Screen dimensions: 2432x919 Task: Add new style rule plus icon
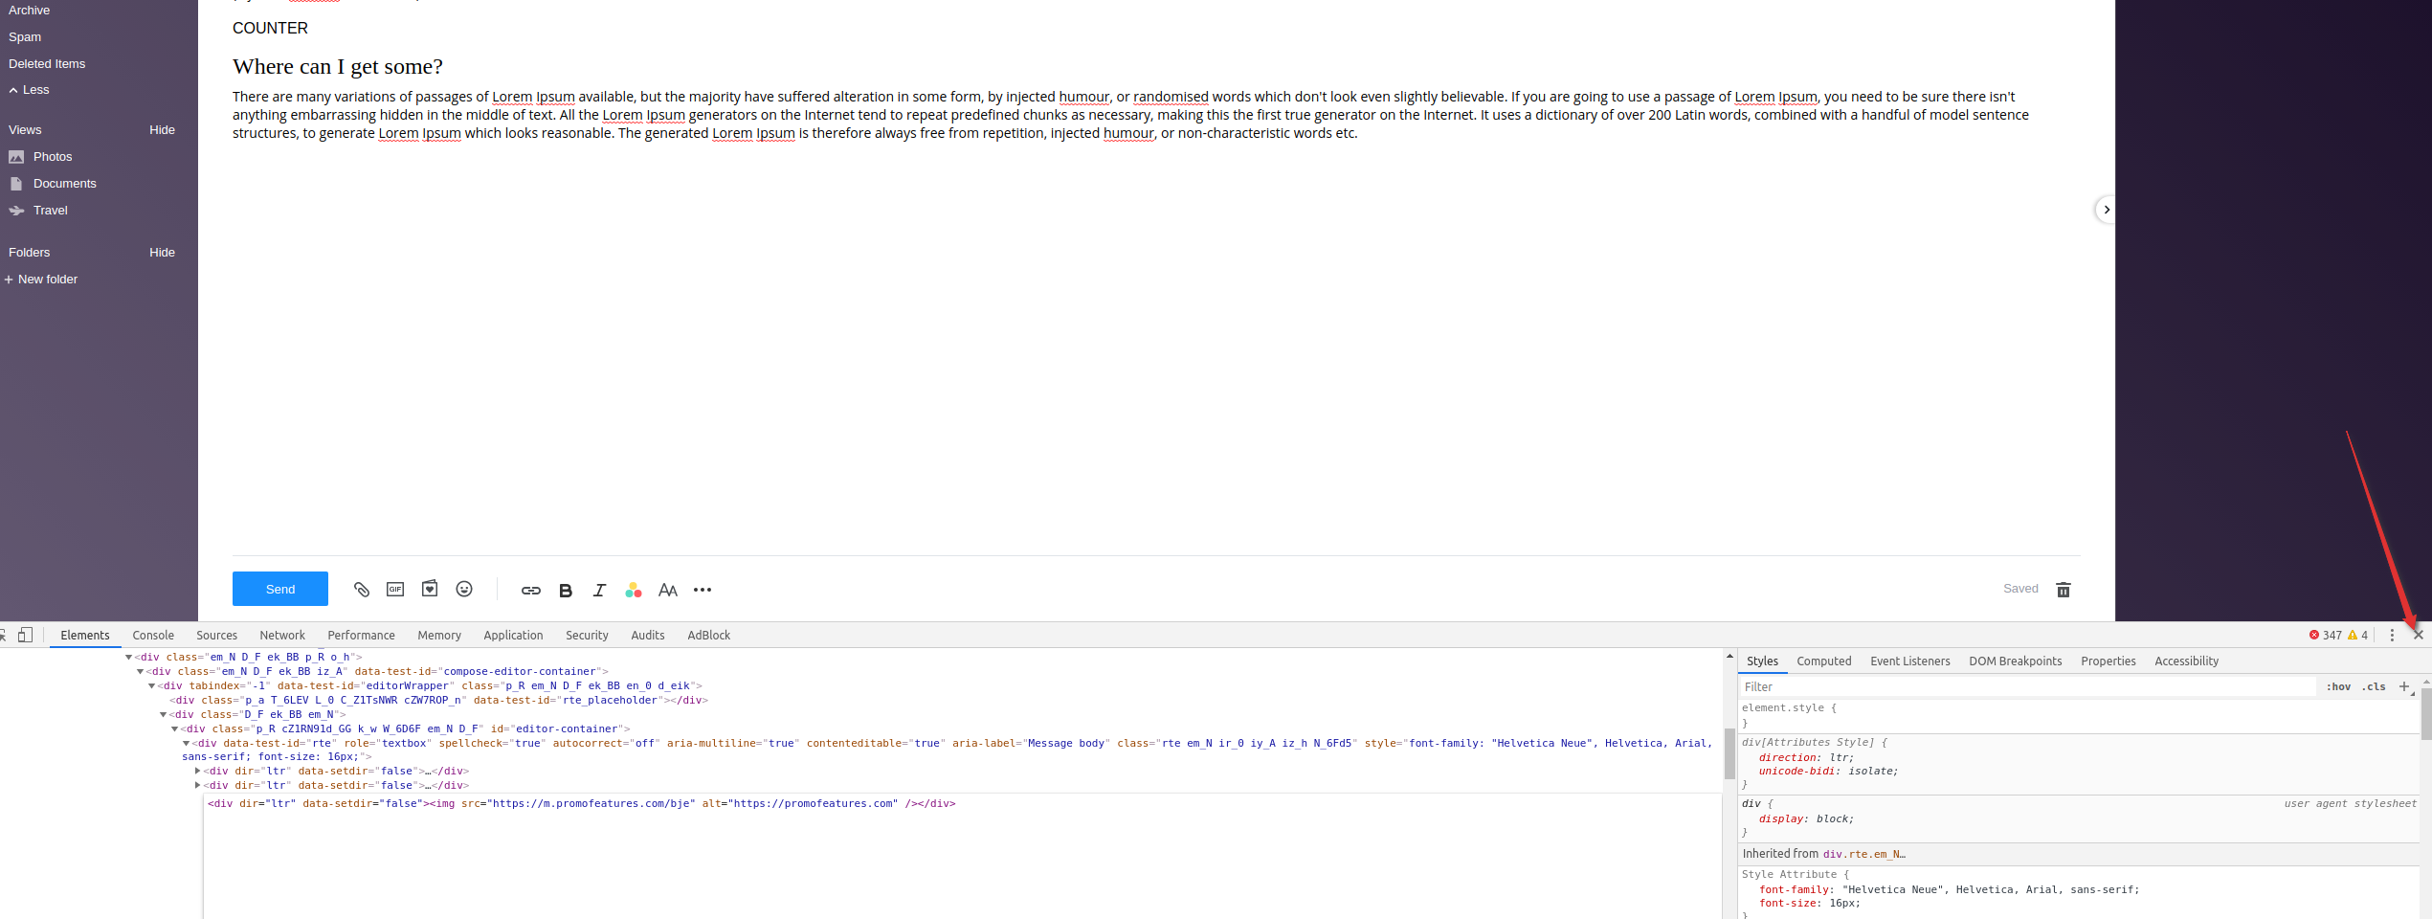coord(2403,686)
